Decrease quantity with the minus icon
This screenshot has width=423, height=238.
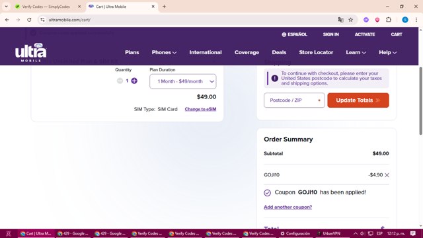(120, 81)
